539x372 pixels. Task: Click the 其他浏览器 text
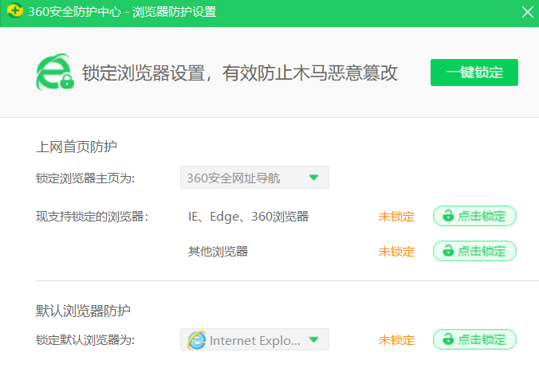pyautogui.click(x=218, y=252)
